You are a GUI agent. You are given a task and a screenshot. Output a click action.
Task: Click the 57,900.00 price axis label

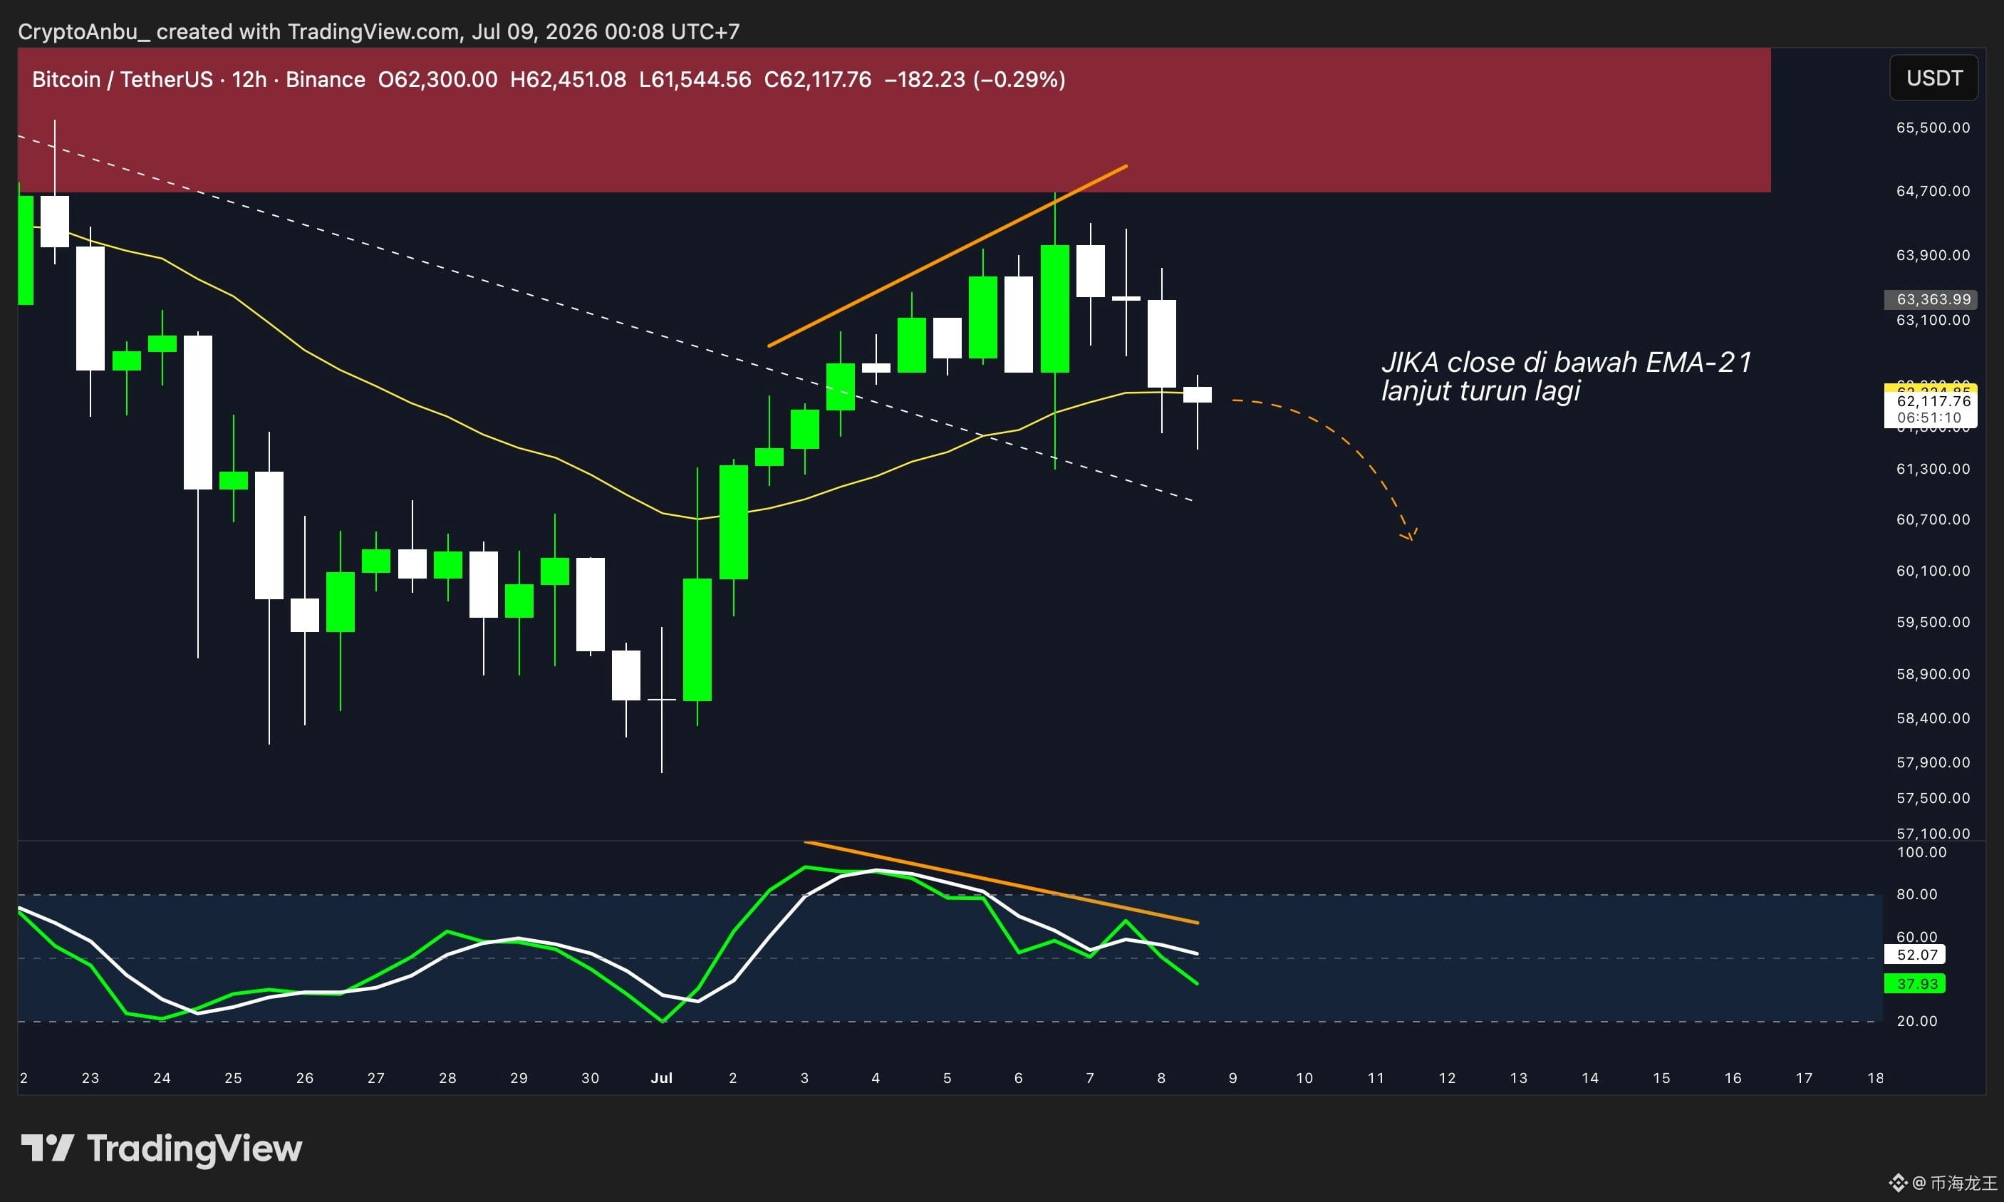[1933, 762]
